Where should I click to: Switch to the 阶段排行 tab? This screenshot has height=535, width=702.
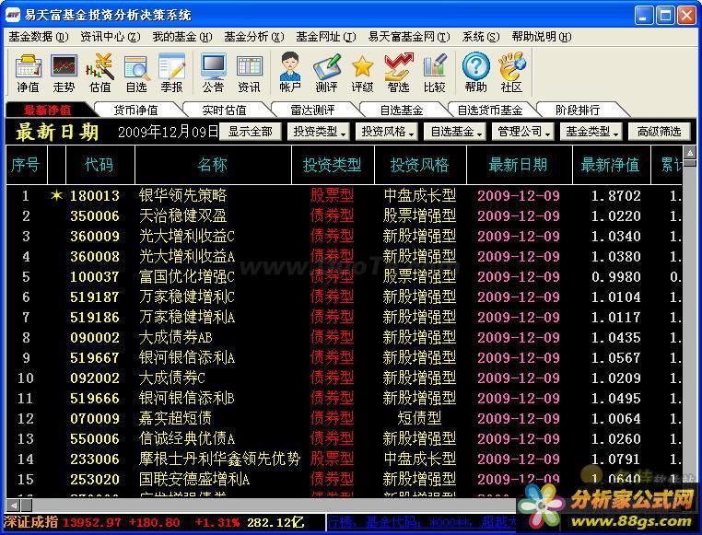(x=578, y=110)
